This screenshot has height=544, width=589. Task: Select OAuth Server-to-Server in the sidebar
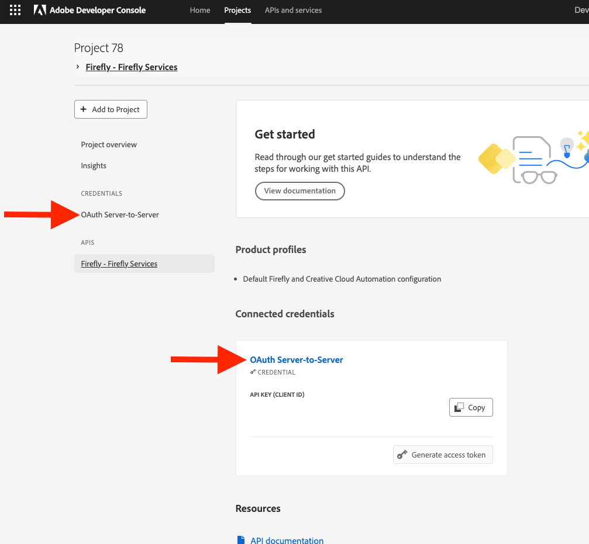120,214
